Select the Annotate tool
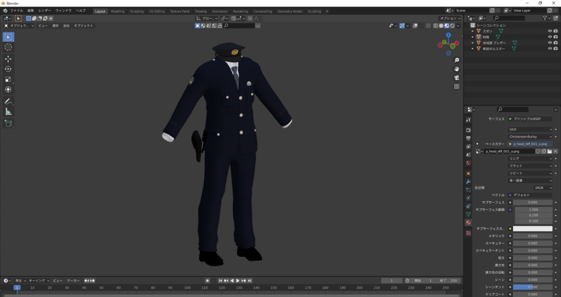This screenshot has height=297, width=561. pyautogui.click(x=8, y=101)
